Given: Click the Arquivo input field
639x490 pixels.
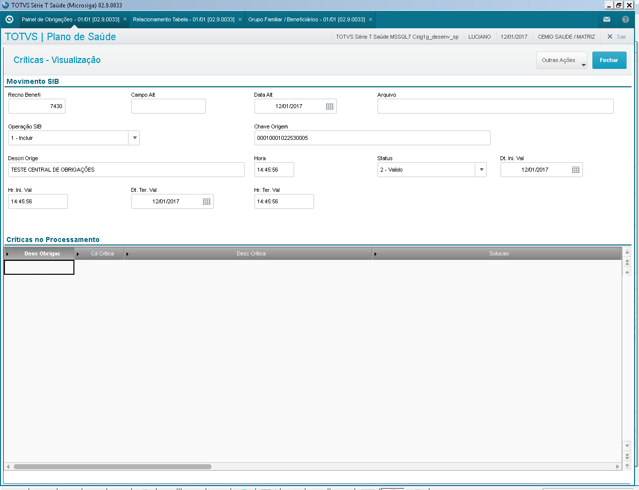Looking at the screenshot, I should point(496,106).
